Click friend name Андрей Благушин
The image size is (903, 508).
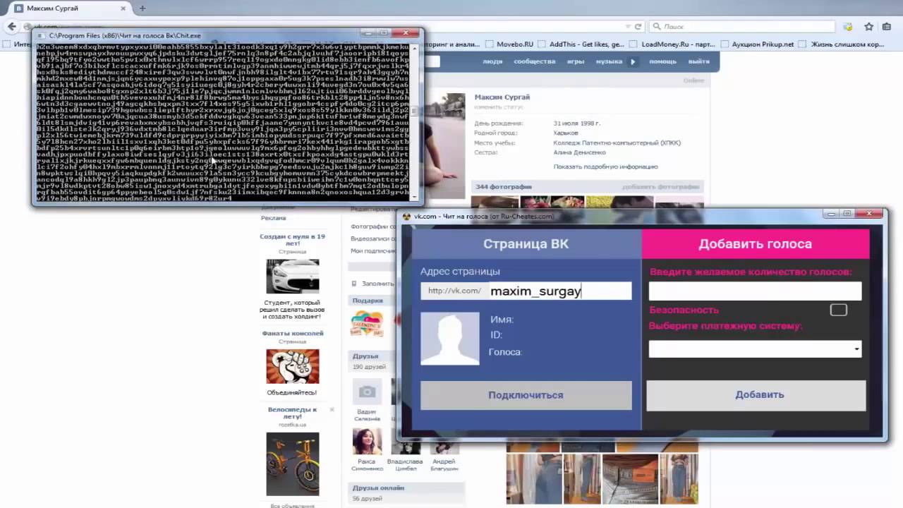(x=444, y=465)
